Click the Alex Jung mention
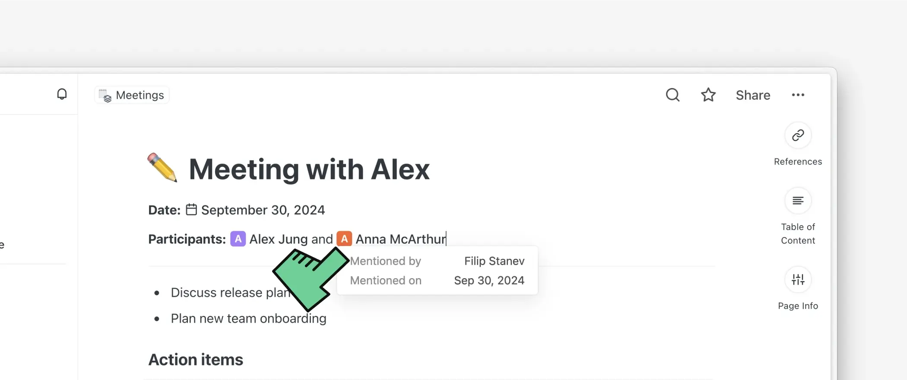This screenshot has height=380, width=907. (279, 239)
